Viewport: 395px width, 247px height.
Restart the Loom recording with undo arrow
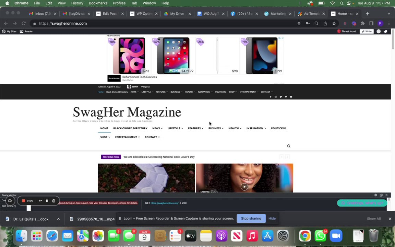[x=40, y=201]
